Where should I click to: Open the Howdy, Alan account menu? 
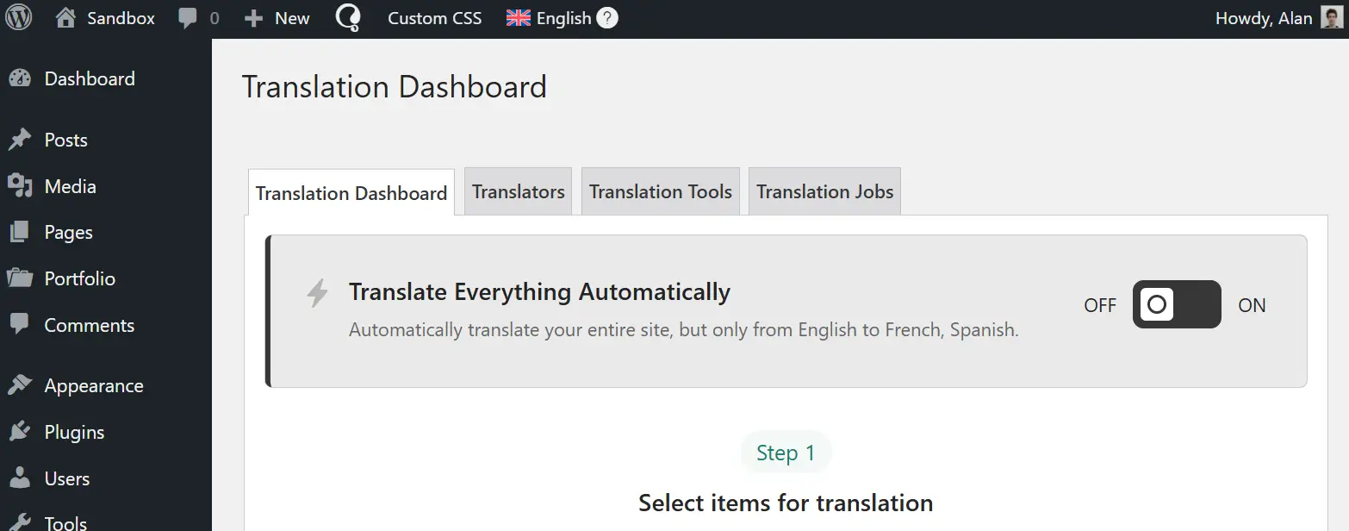tap(1263, 18)
